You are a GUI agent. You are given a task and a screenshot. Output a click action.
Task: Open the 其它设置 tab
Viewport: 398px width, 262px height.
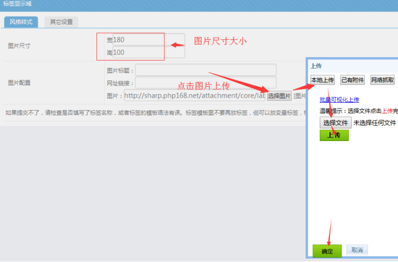coord(61,22)
